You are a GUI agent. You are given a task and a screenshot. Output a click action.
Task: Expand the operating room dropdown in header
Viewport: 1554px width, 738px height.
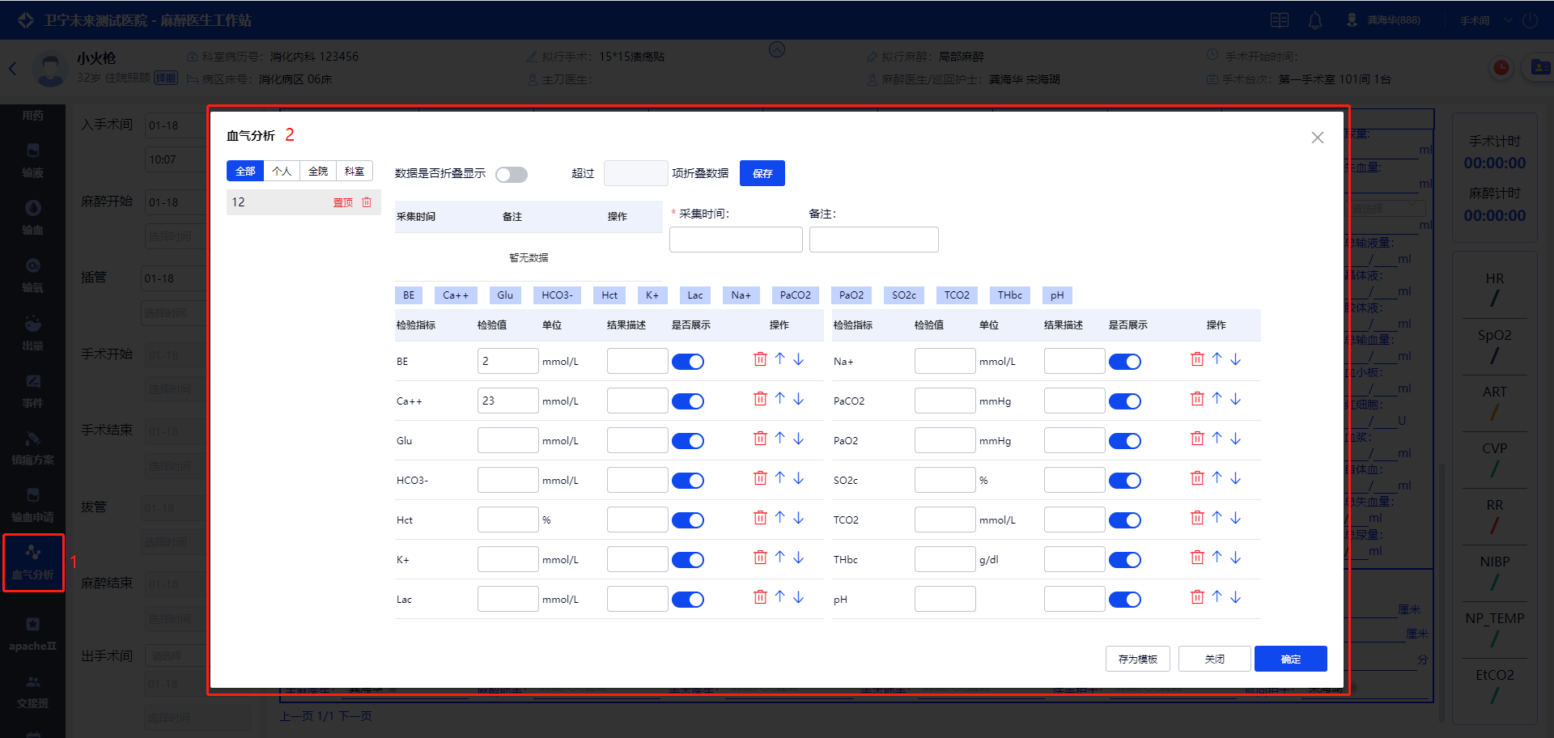pyautogui.click(x=1486, y=20)
